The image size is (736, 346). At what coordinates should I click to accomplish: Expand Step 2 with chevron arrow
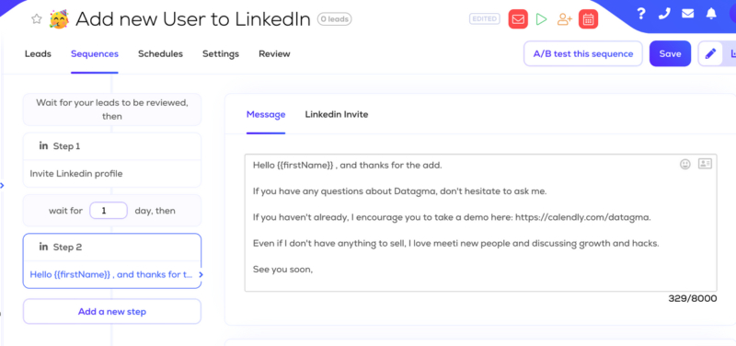click(x=201, y=274)
